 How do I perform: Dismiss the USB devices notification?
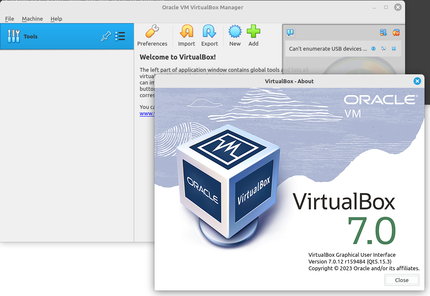pyautogui.click(x=394, y=49)
